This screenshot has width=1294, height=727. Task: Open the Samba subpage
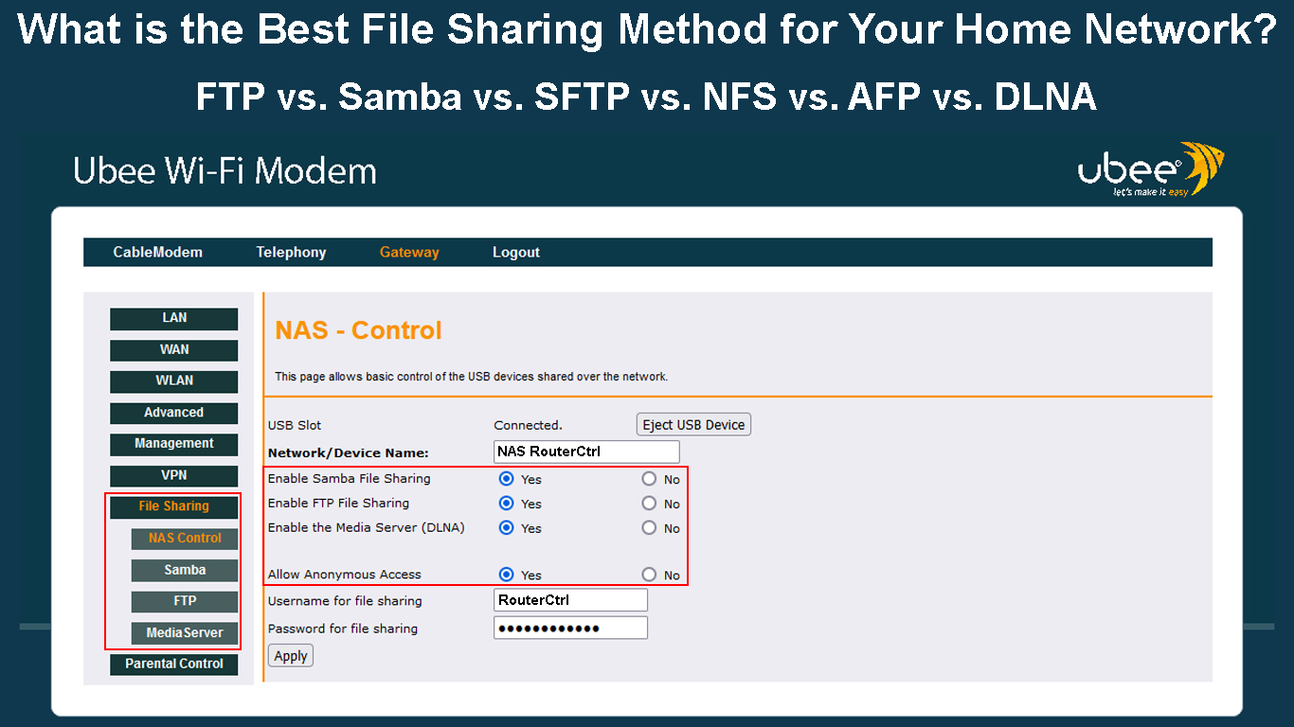[x=185, y=570]
